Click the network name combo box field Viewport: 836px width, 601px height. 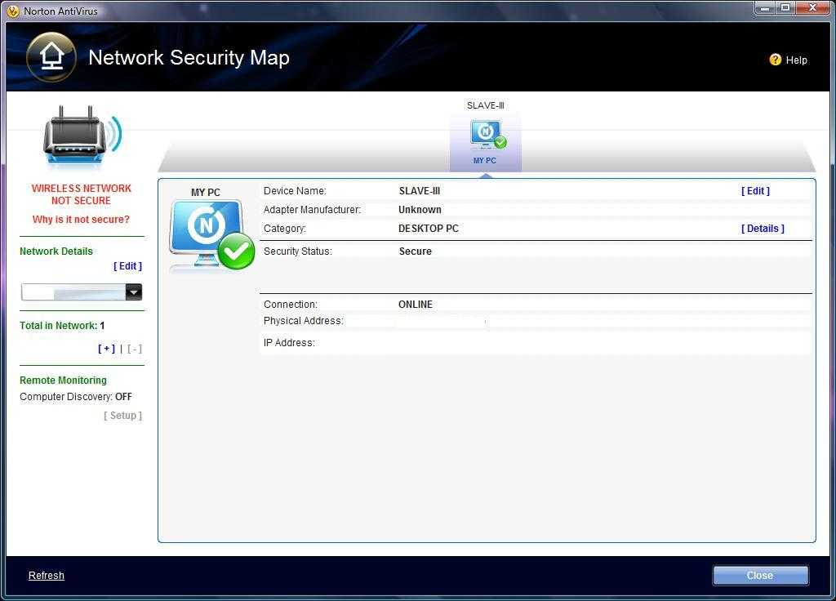(x=82, y=292)
